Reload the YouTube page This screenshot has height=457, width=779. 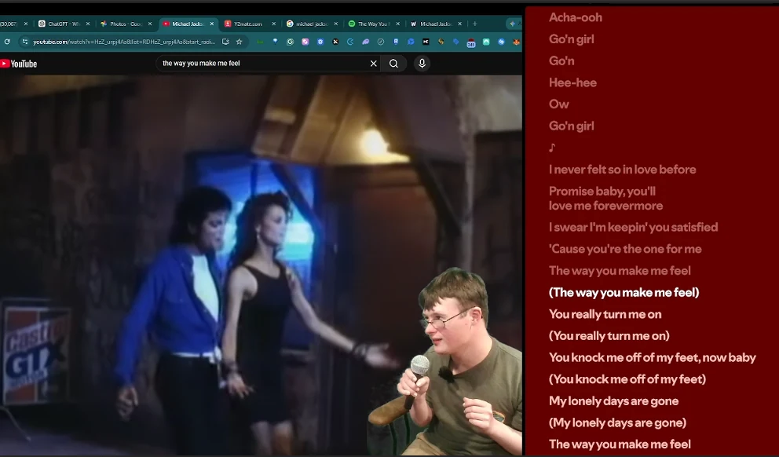point(7,42)
